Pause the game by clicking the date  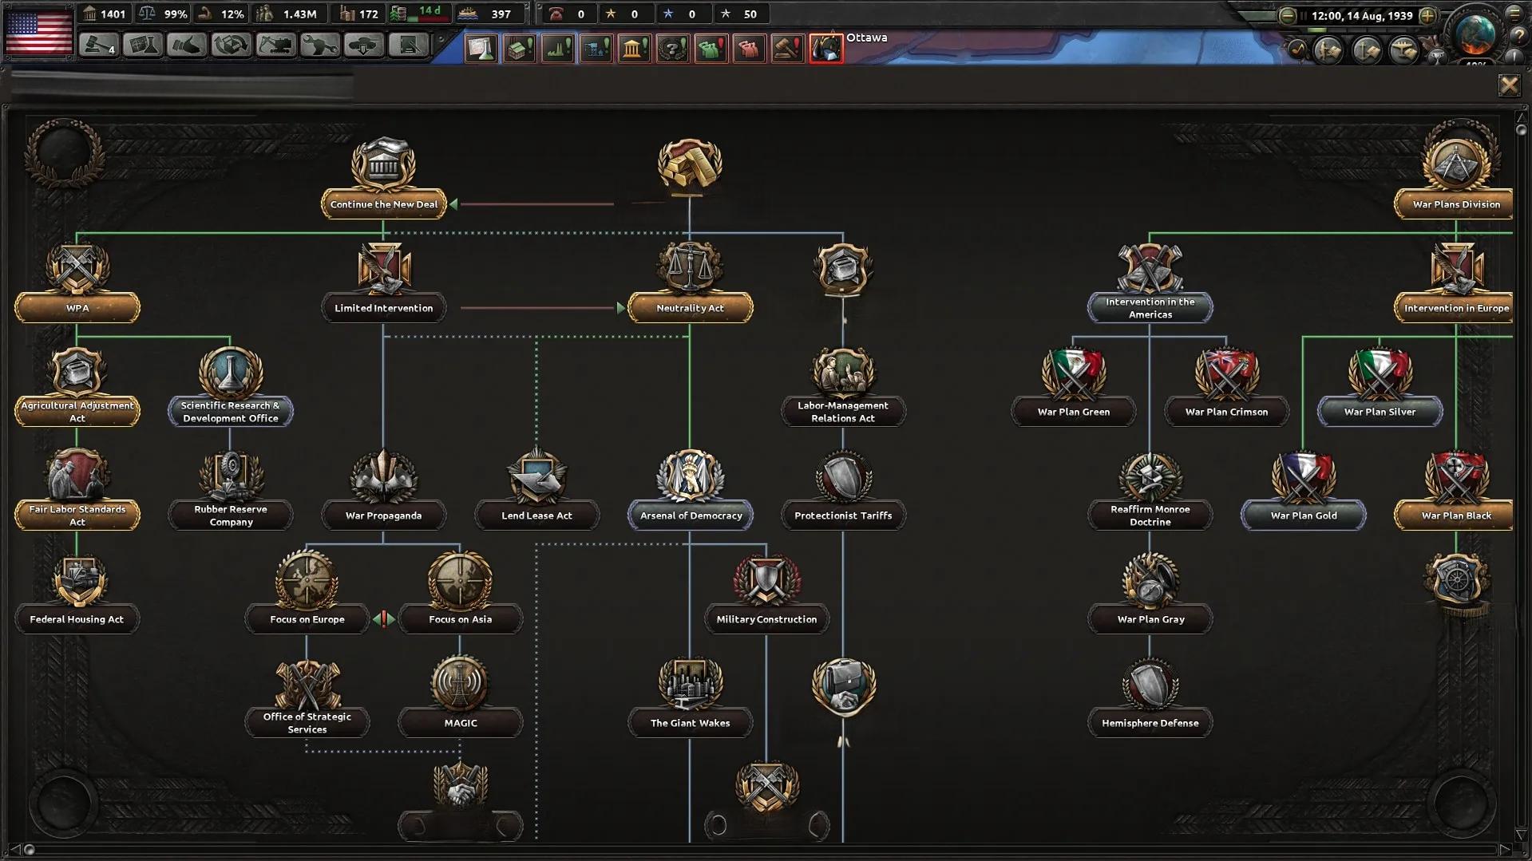(1360, 15)
